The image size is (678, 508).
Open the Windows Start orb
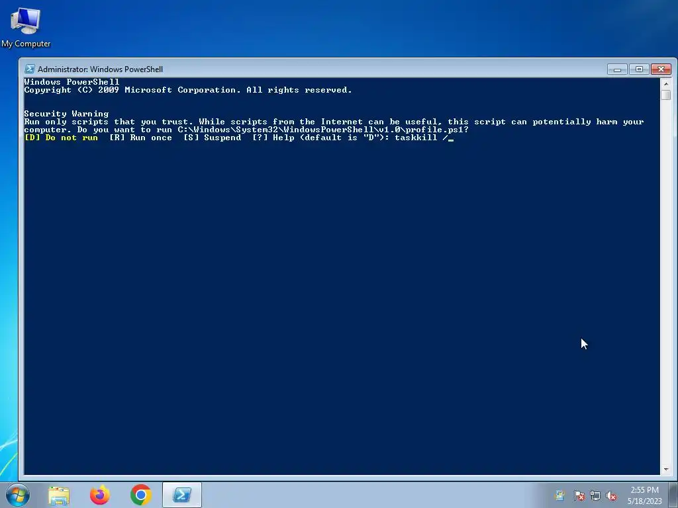(18, 495)
